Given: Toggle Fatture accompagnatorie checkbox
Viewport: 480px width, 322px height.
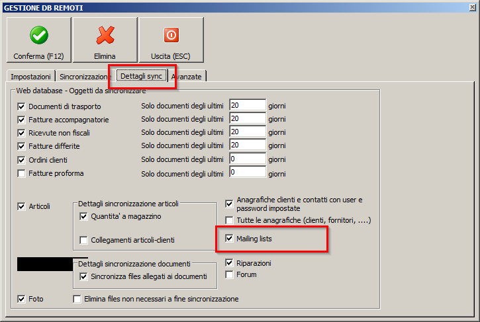Looking at the screenshot, I should (x=21, y=120).
